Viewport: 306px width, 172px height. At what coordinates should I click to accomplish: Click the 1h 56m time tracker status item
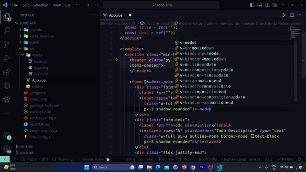pyautogui.click(x=186, y=159)
